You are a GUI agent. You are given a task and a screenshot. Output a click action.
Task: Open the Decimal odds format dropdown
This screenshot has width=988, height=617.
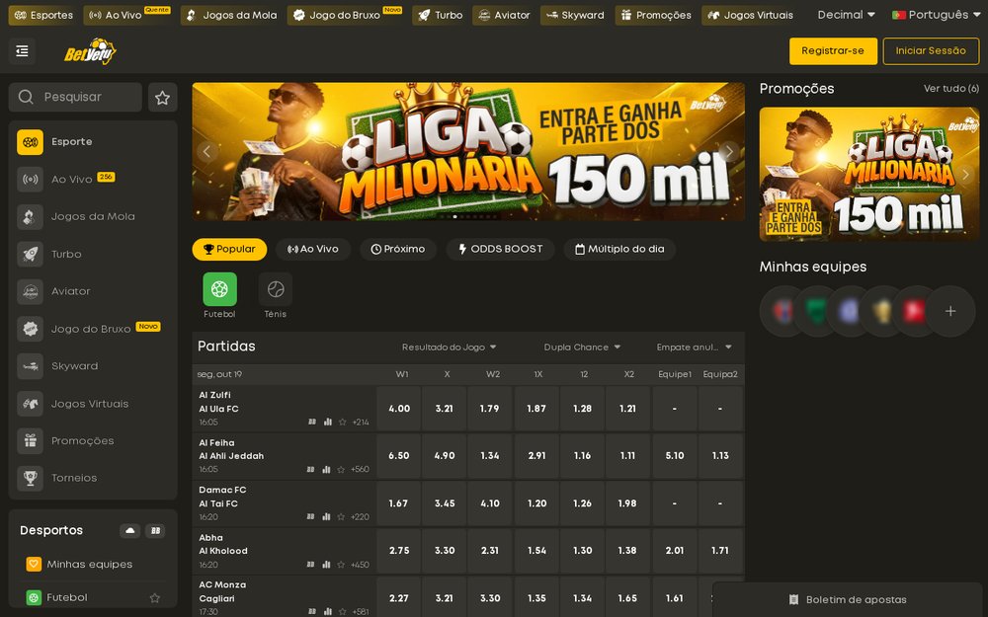847,15
